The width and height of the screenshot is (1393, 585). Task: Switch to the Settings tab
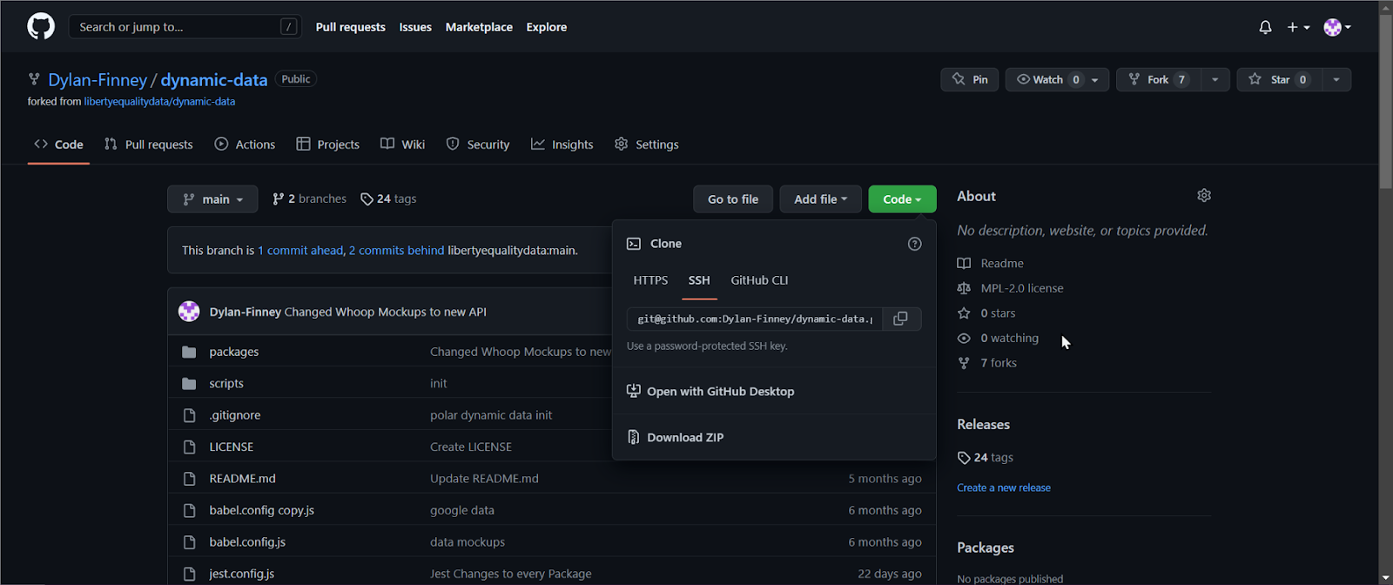tap(646, 145)
